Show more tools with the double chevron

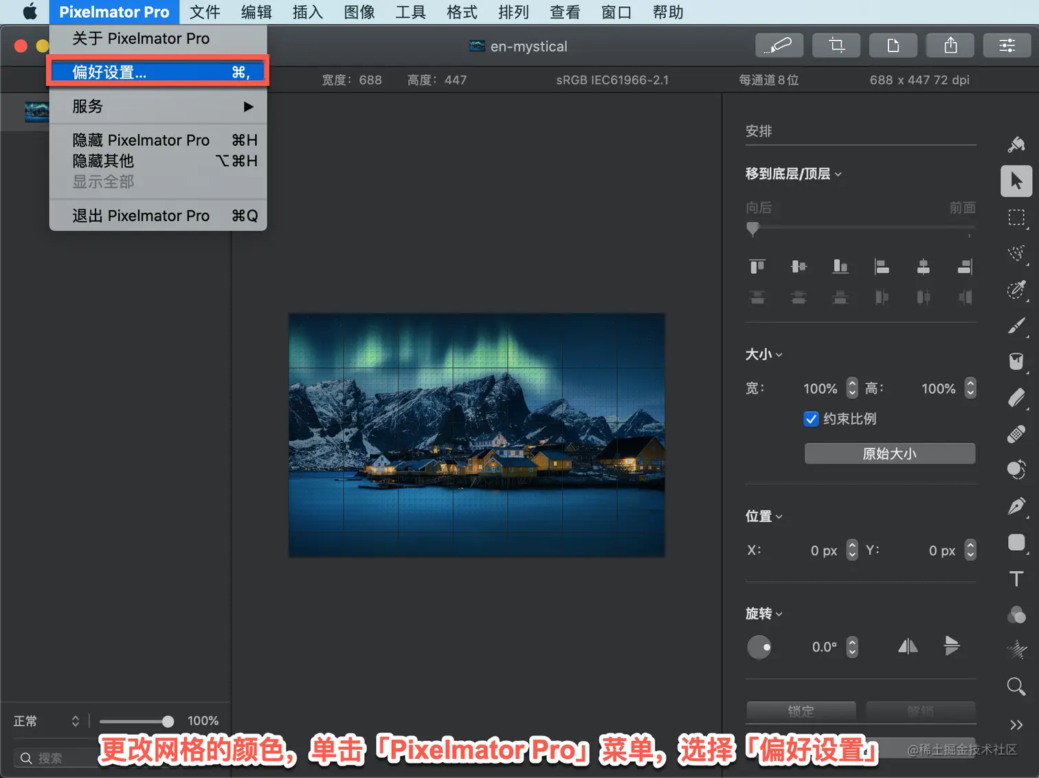tap(1016, 725)
